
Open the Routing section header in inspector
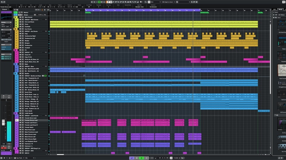coord(6,22)
